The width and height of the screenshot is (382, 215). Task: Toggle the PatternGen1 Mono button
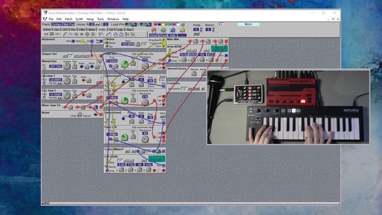[x=152, y=86]
